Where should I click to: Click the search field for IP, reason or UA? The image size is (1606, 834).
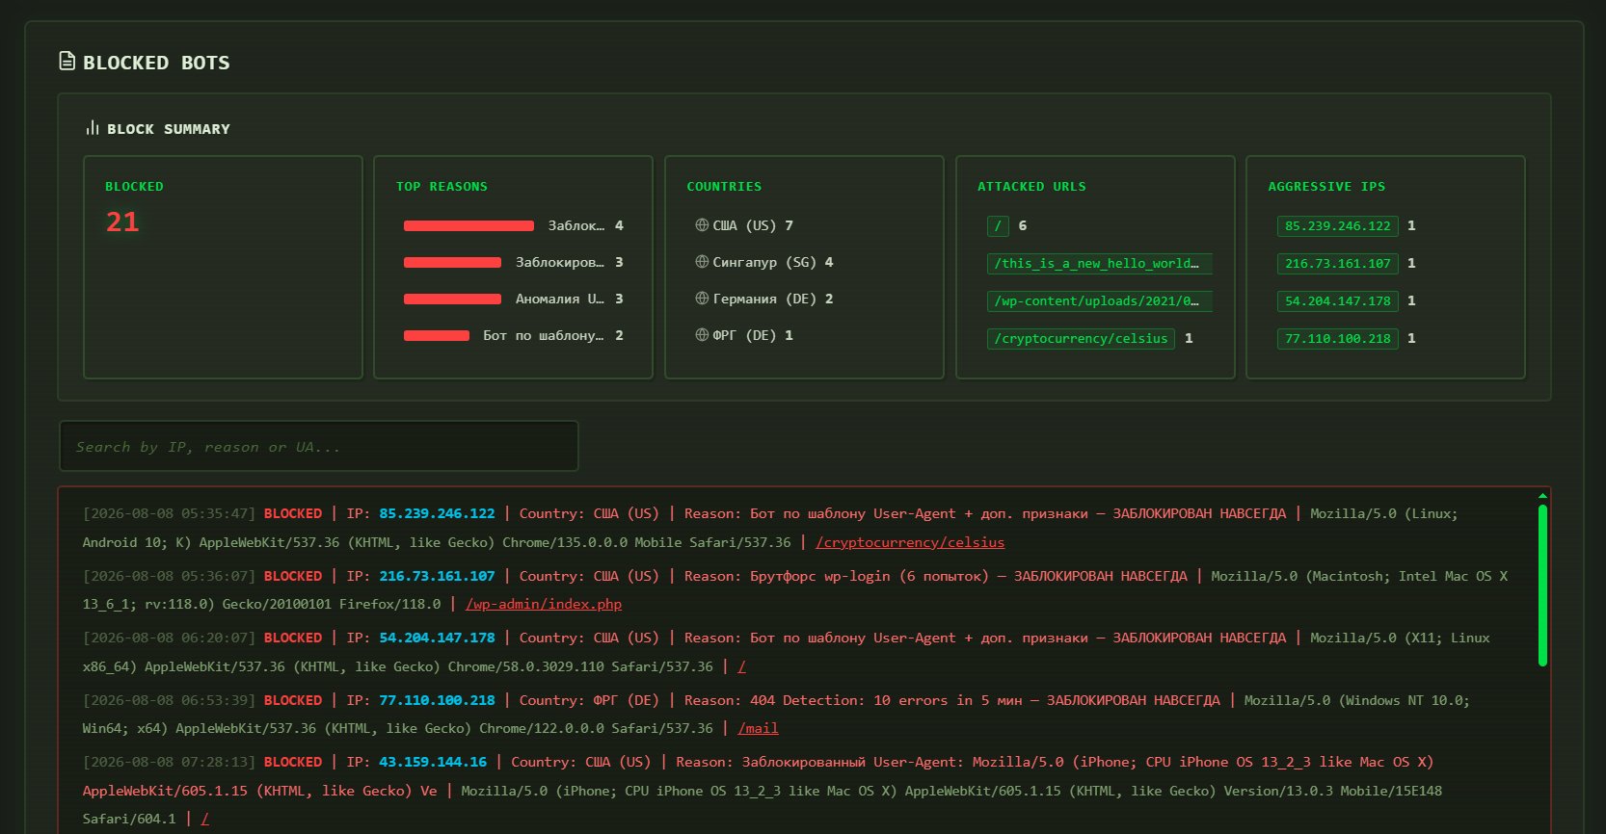click(x=319, y=446)
